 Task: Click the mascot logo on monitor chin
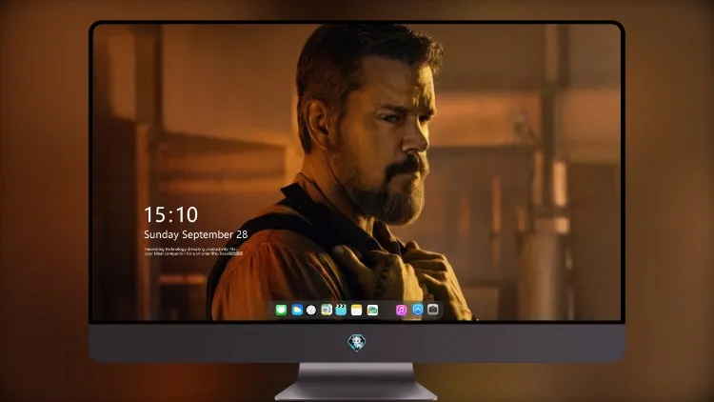tap(357, 343)
